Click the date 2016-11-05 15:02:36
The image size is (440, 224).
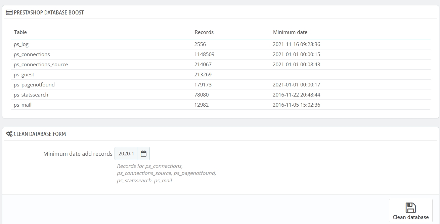click(297, 105)
